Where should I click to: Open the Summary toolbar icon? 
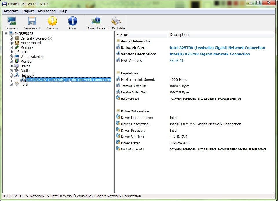(12, 21)
